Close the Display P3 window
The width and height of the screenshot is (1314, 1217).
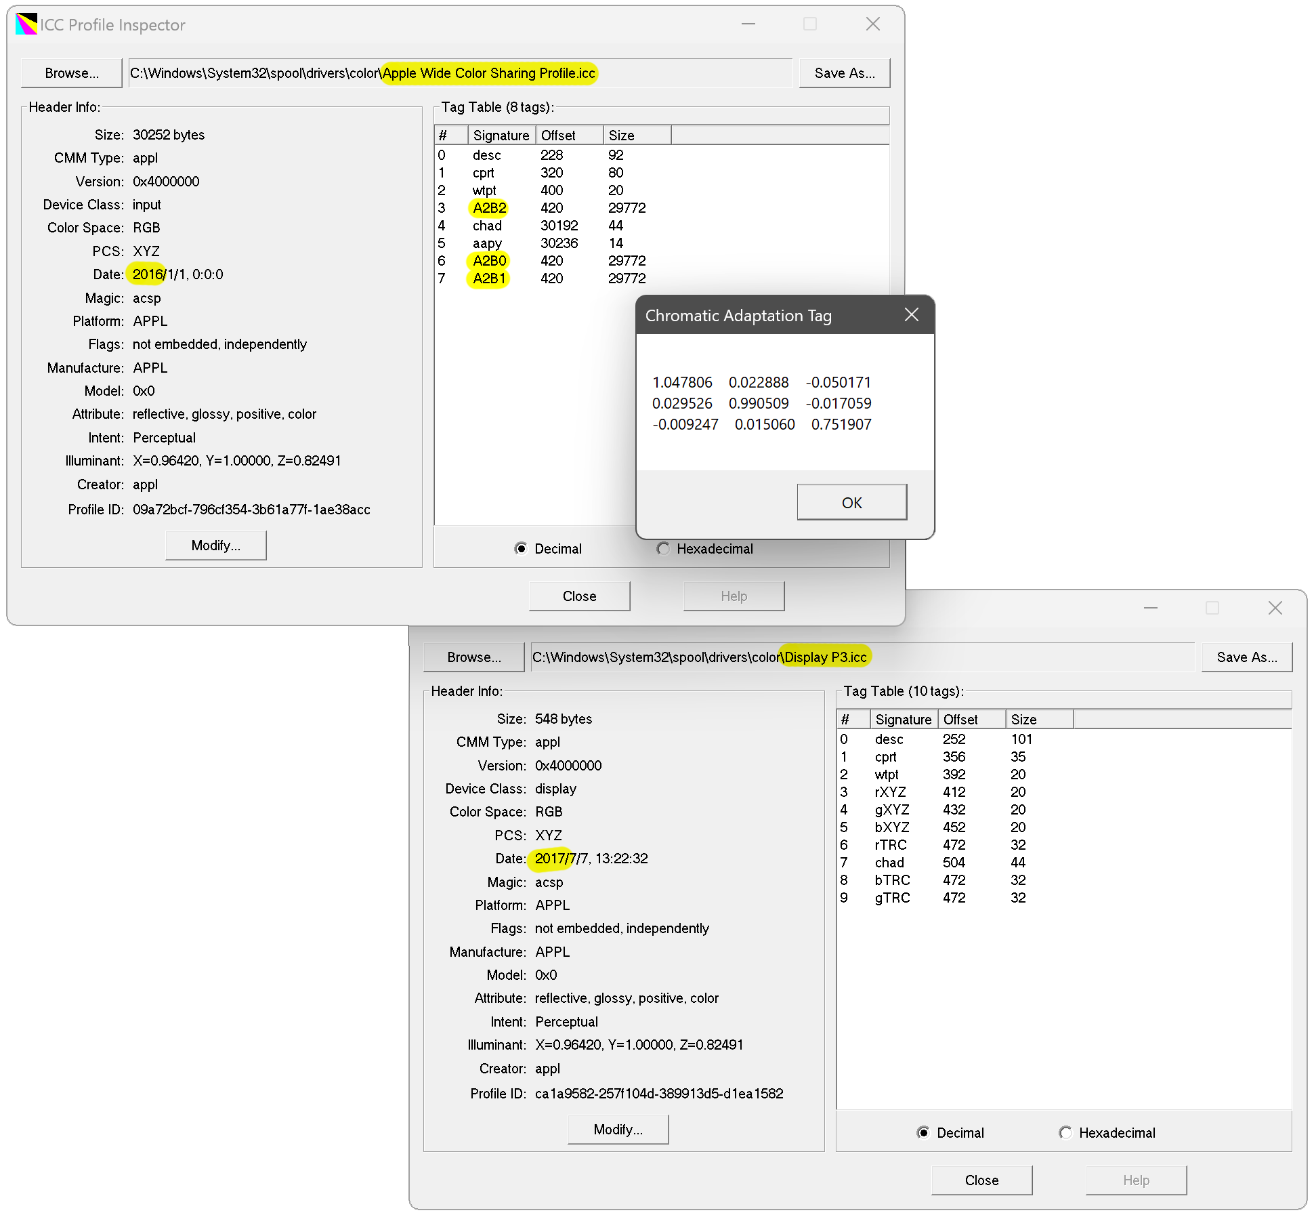[x=1275, y=608]
